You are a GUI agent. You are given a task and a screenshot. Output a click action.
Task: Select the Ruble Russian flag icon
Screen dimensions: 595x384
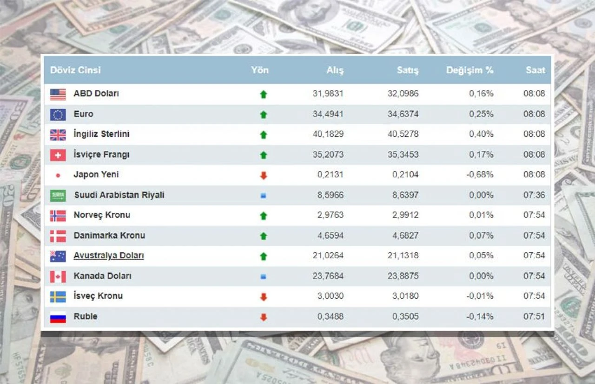[x=57, y=317]
